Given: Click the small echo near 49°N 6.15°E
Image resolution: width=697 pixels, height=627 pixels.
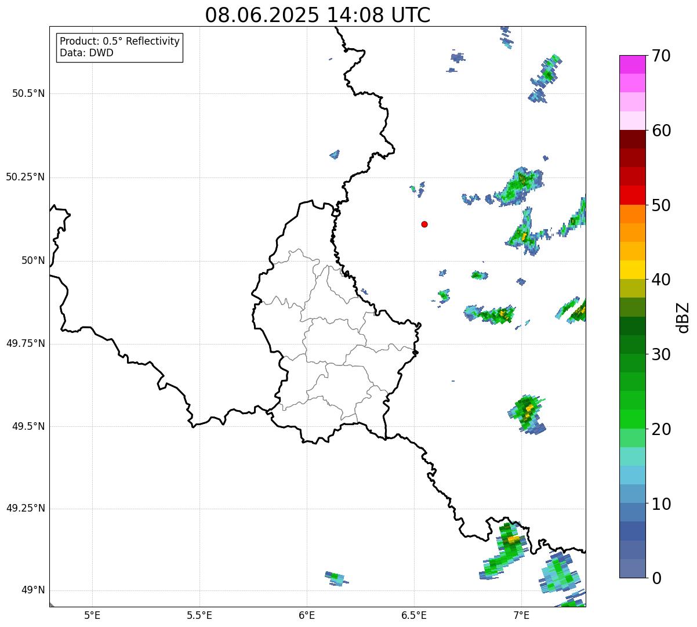Looking at the screenshot, I should point(336,578).
